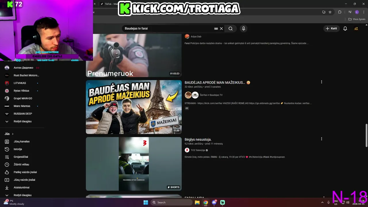This screenshot has height=207, width=368.
Task: Open Chrome three-dot menu
Action: point(364,12)
